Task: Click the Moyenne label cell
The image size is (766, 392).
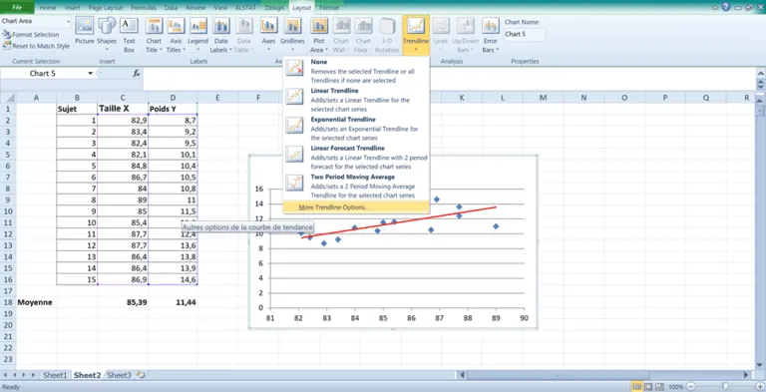Action: pos(36,302)
